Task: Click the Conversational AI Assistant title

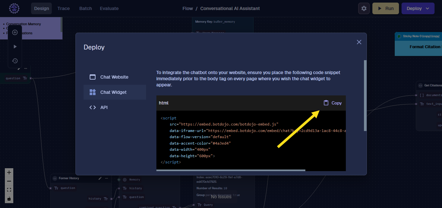Action: [230, 8]
